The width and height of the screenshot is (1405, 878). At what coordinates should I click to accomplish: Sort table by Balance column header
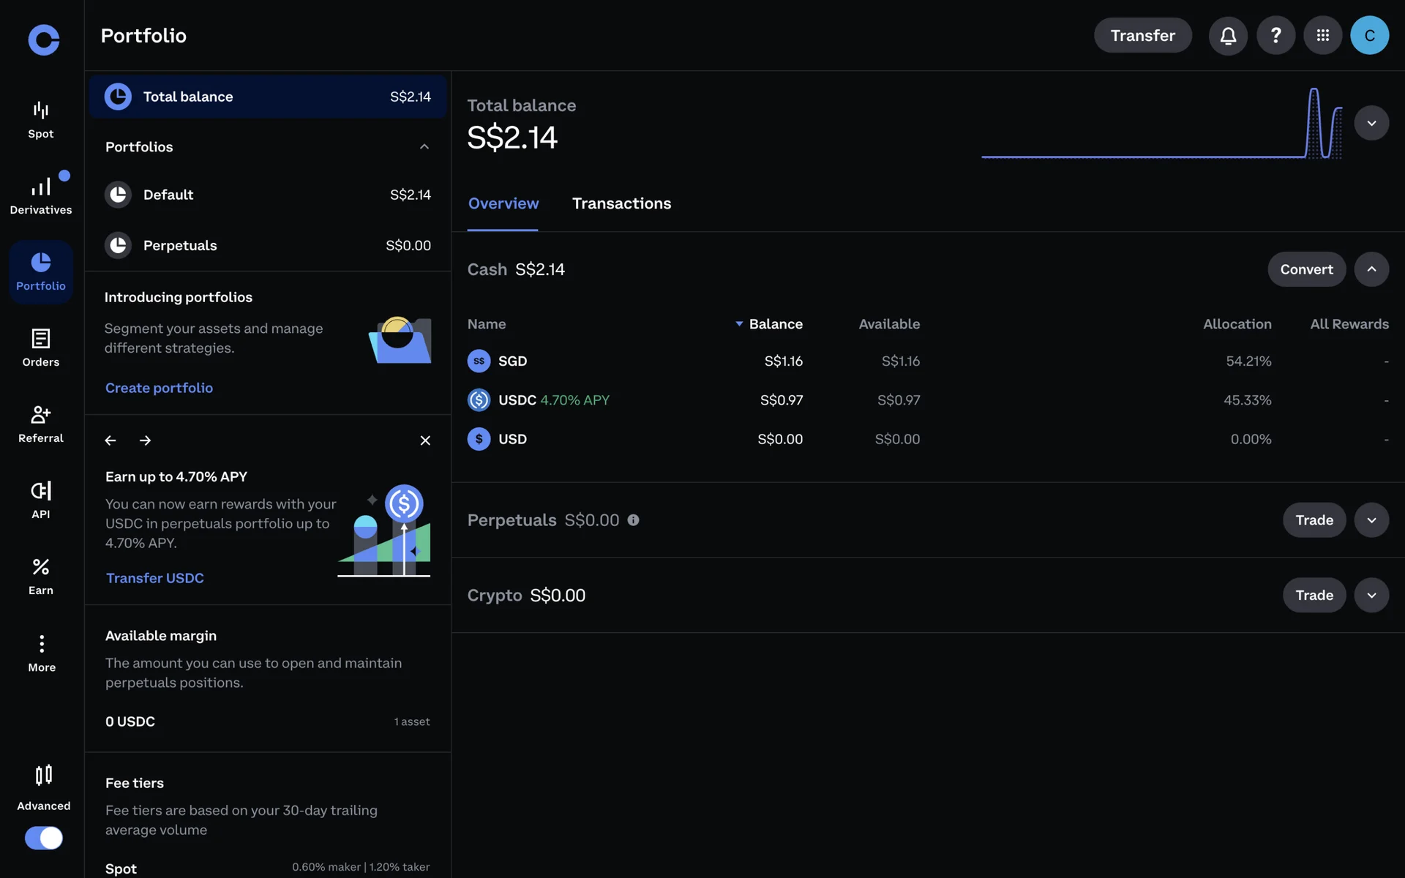pos(775,324)
